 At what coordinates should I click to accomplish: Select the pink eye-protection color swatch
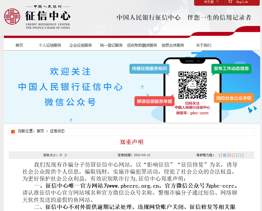229,155
